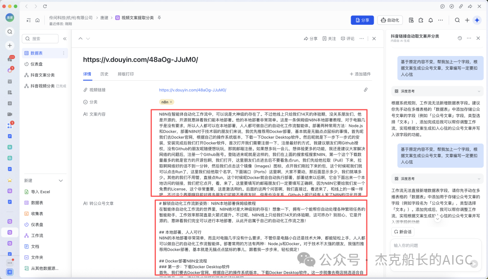Start a 新会话 in the AI panel
This screenshot has height=279, width=488.
pyautogui.click(x=403, y=232)
